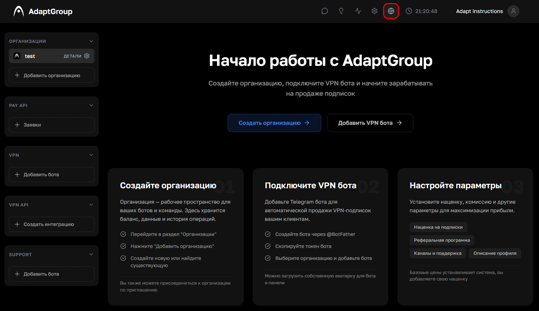Click text Создайте бота через @BotFather

(315, 234)
